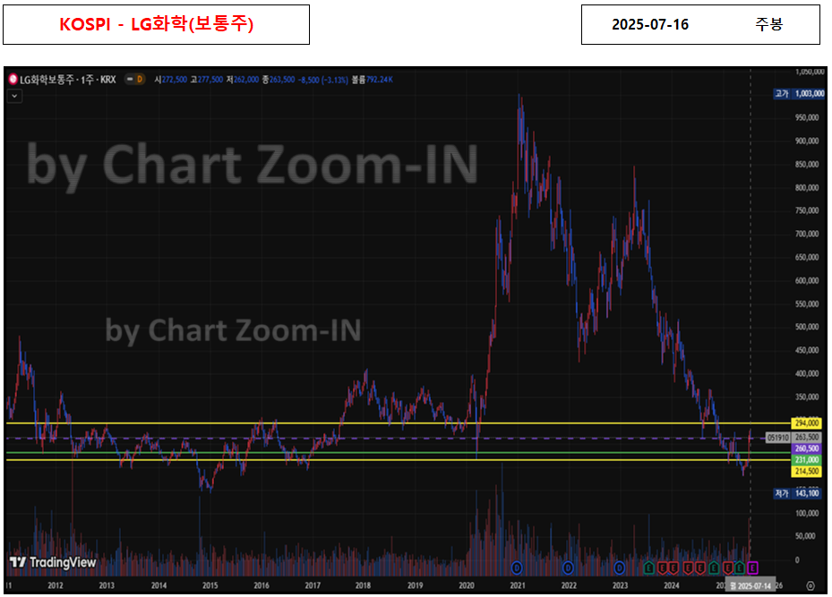Click the green E marker beside the purple E
The width and height of the screenshot is (832, 597).
coord(740,567)
